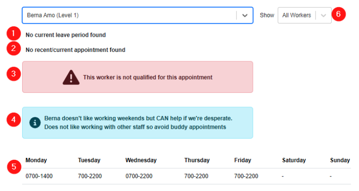This screenshot has height=191, width=359.
Task: Click red marker number 6
Action: pos(338,14)
